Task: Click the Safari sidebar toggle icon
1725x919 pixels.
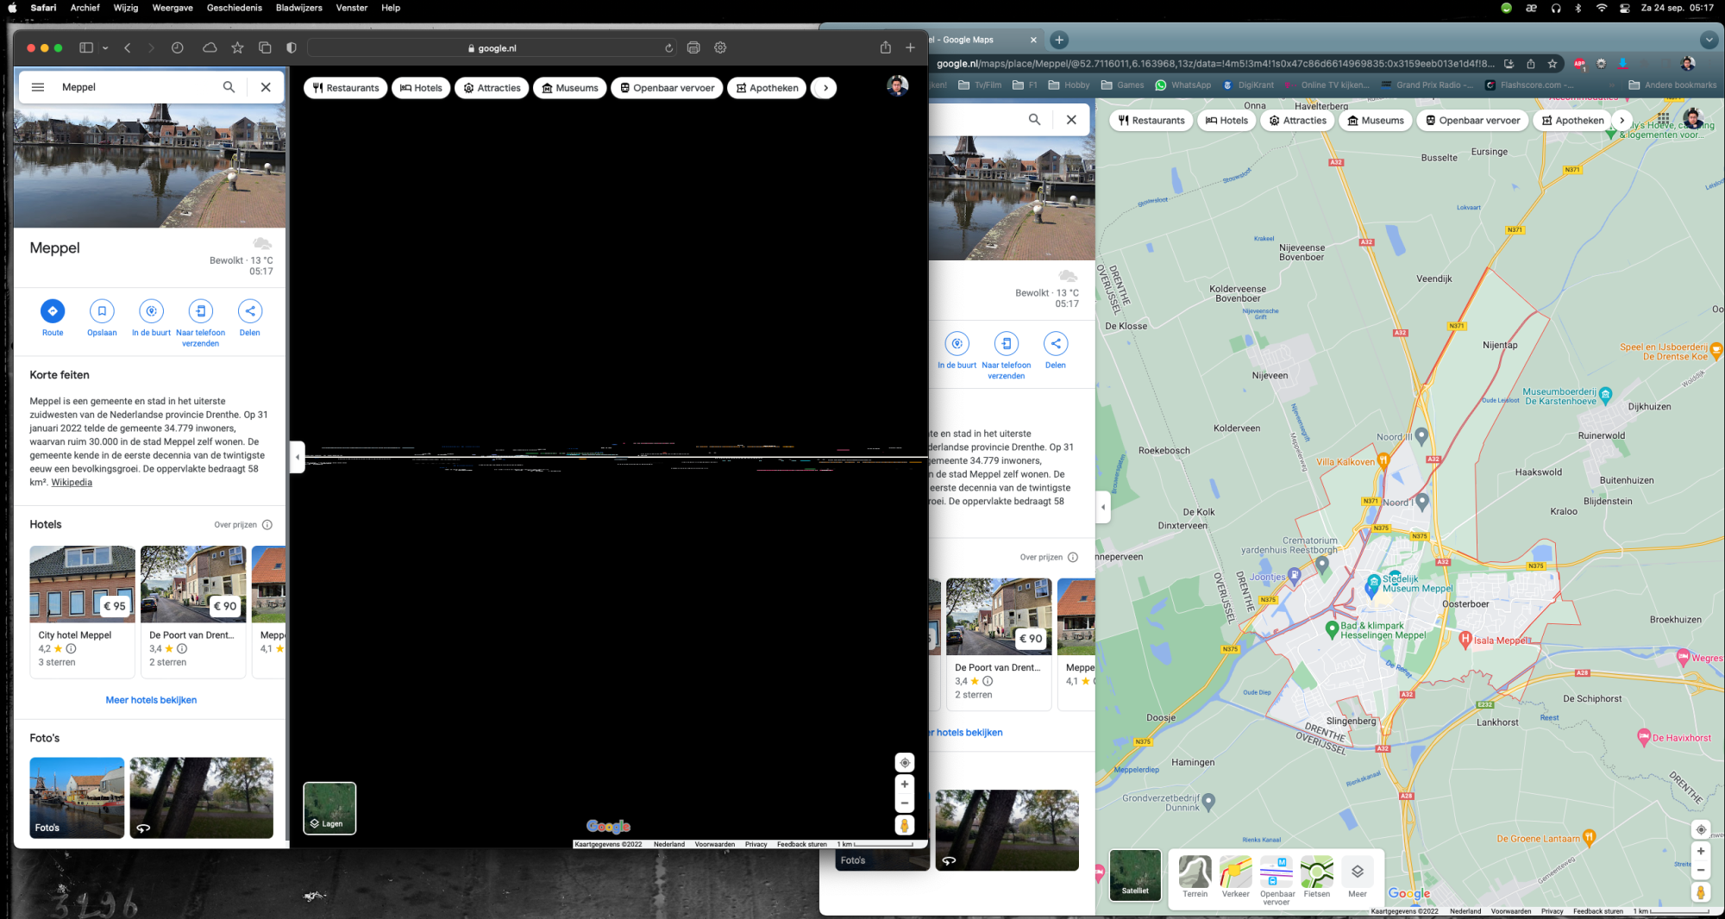Action: pyautogui.click(x=86, y=48)
